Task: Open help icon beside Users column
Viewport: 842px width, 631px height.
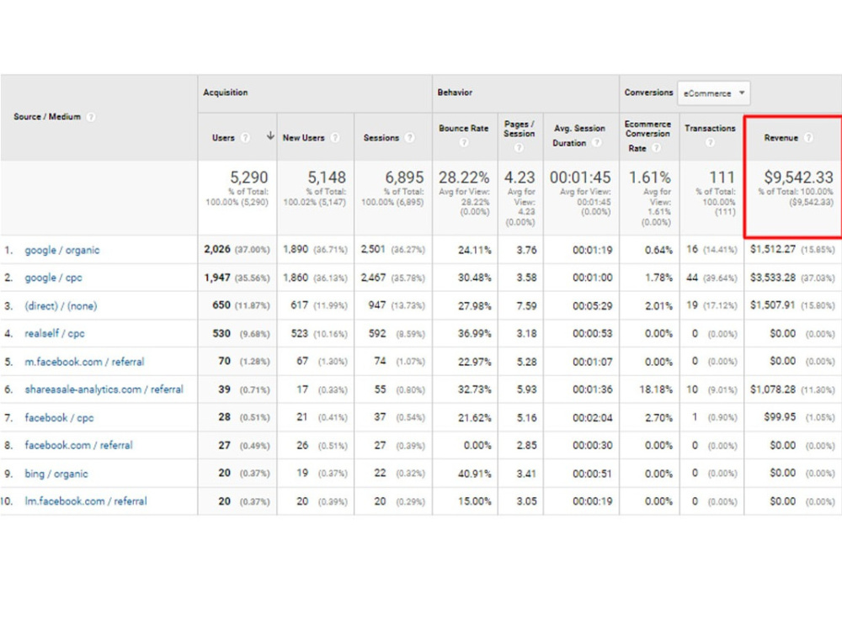Action: click(245, 138)
